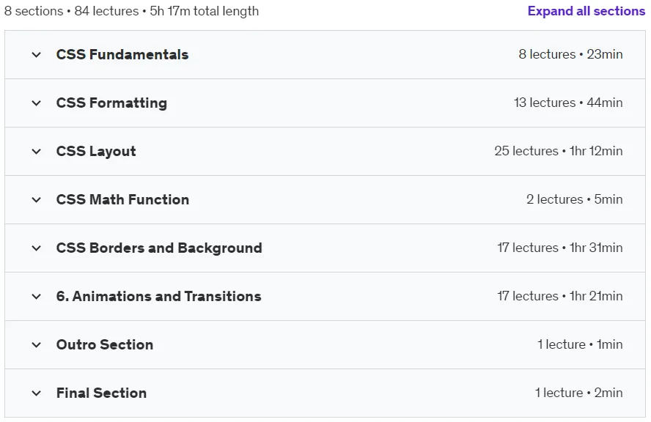Click the Outro Section title text

pyautogui.click(x=105, y=344)
